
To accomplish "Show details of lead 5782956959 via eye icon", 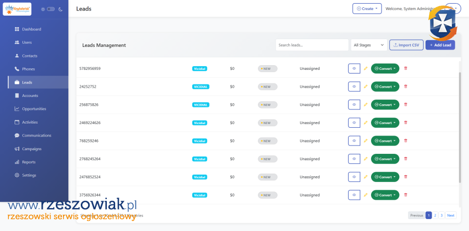I will click(x=354, y=68).
